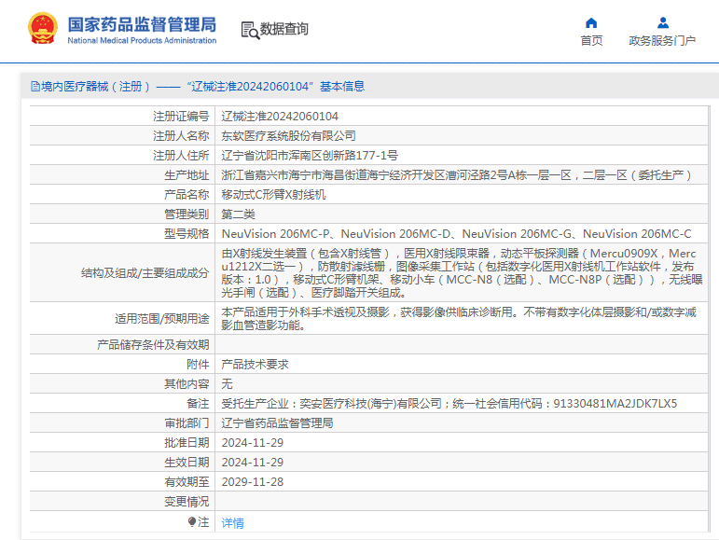Screen dimensions: 719x540
Task: Click the NMPA national emblem logo
Action: tap(43, 28)
